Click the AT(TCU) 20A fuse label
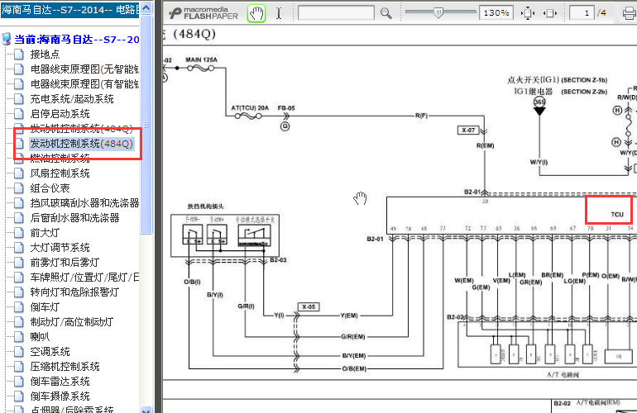 250,108
